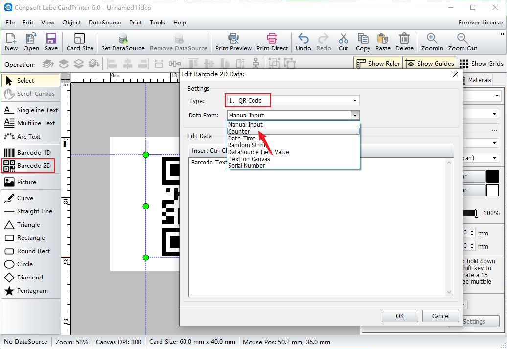The image size is (507, 349).
Task: Activate the Scroll Canvas hand tool
Action: (x=31, y=94)
